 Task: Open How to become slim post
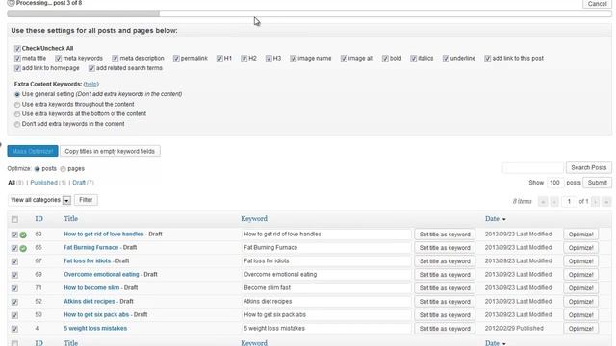pos(91,288)
